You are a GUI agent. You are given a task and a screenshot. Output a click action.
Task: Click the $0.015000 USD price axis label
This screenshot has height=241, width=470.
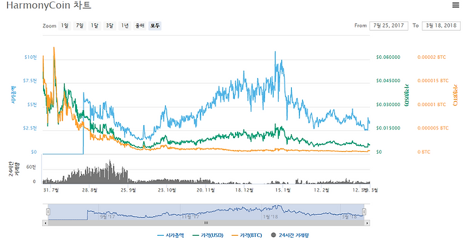click(388, 128)
